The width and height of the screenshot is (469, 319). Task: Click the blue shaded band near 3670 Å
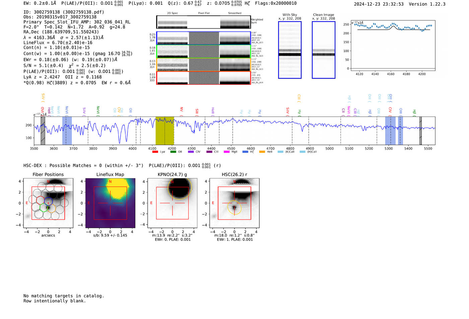tap(67, 131)
